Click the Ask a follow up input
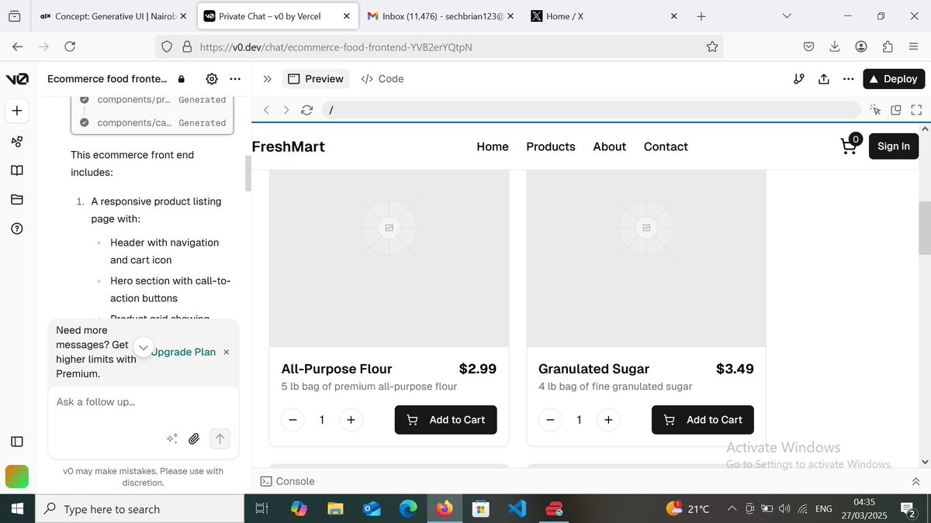Viewport: 931px width, 523px height. 144,402
